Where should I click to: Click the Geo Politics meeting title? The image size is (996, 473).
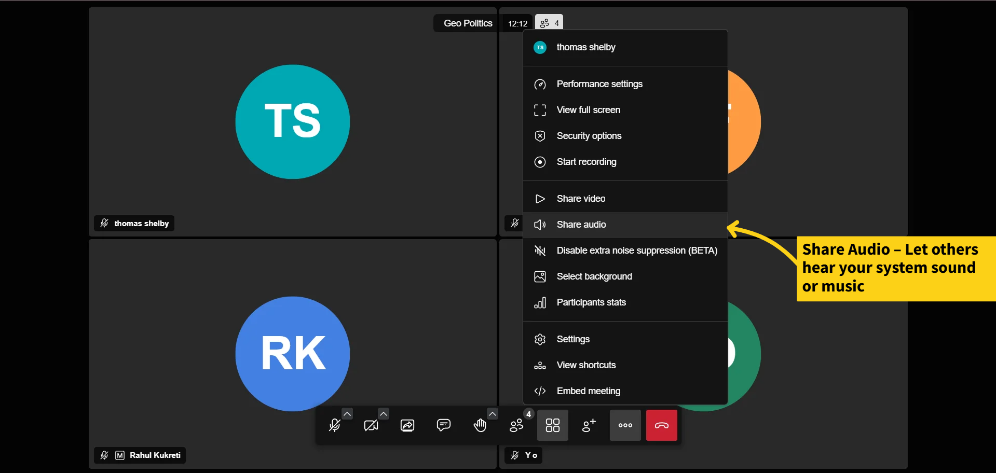(x=467, y=23)
